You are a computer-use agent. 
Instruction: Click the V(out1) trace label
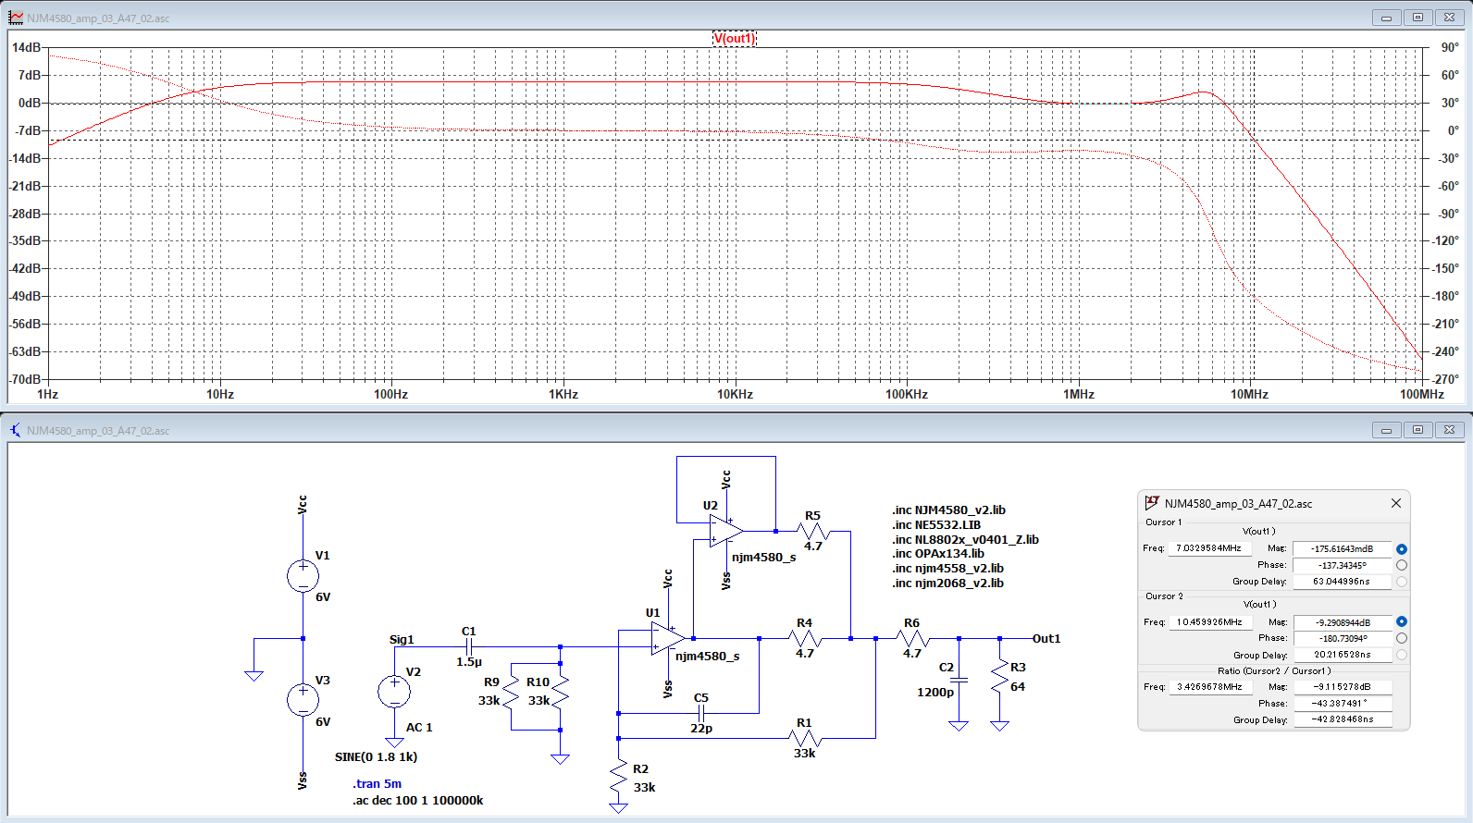734,38
